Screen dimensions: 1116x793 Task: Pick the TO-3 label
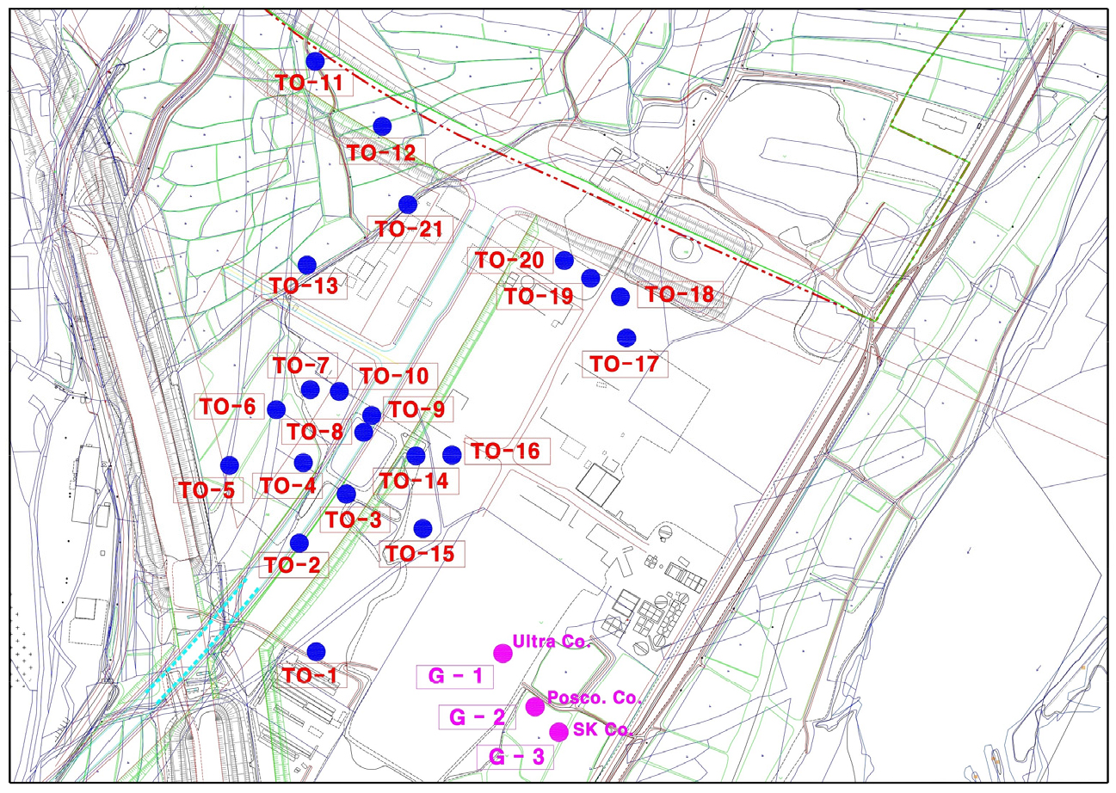click(x=352, y=520)
